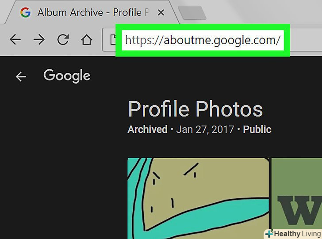Click the Google logo in page header

point(67,76)
